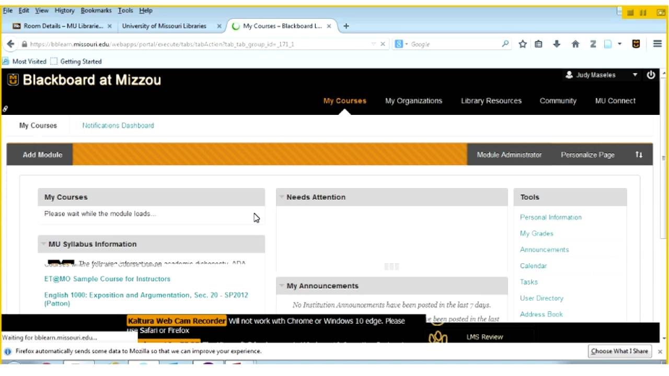Viewport: 669px width, 376px height.
Task: Click the Zotero Z toolbar icon
Action: [593, 44]
